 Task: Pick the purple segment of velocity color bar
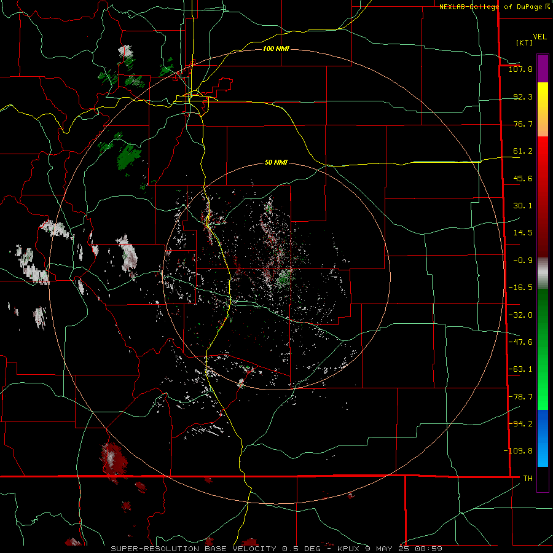pos(543,68)
